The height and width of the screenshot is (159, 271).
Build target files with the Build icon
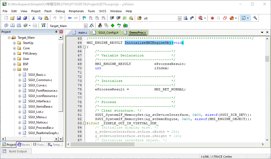click(12, 26)
